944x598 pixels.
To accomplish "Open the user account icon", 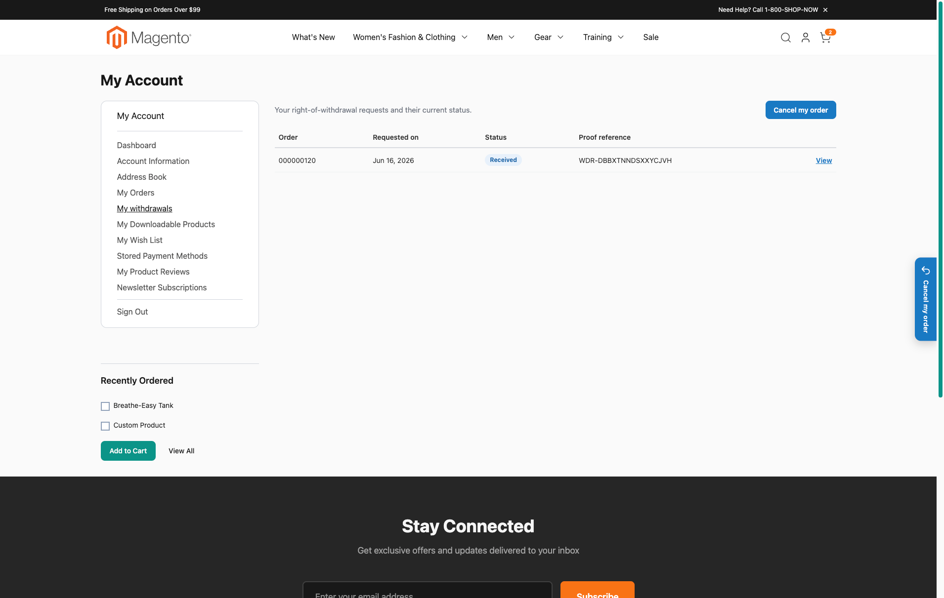I will (x=805, y=38).
